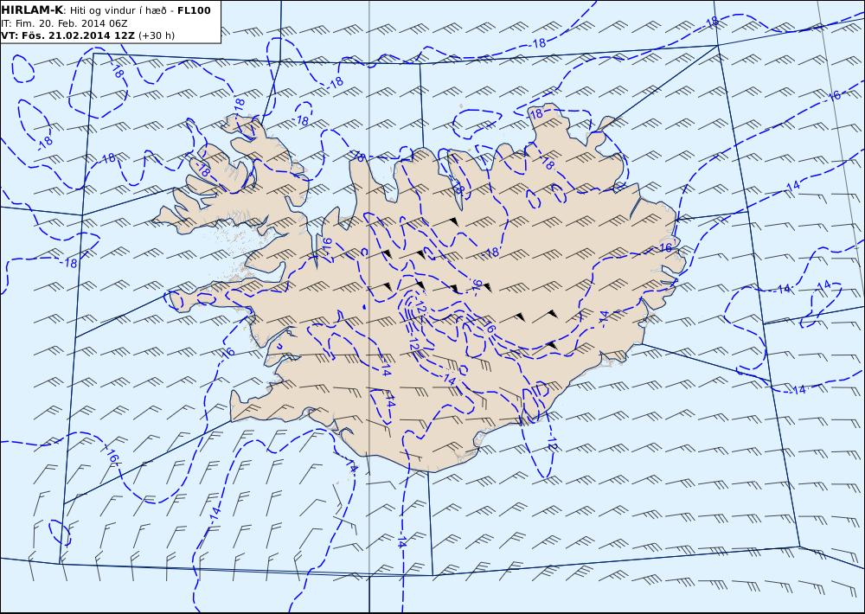Click the -12 contour label offshore of southeast coast
This screenshot has height=614, width=865.
pyautogui.click(x=552, y=441)
